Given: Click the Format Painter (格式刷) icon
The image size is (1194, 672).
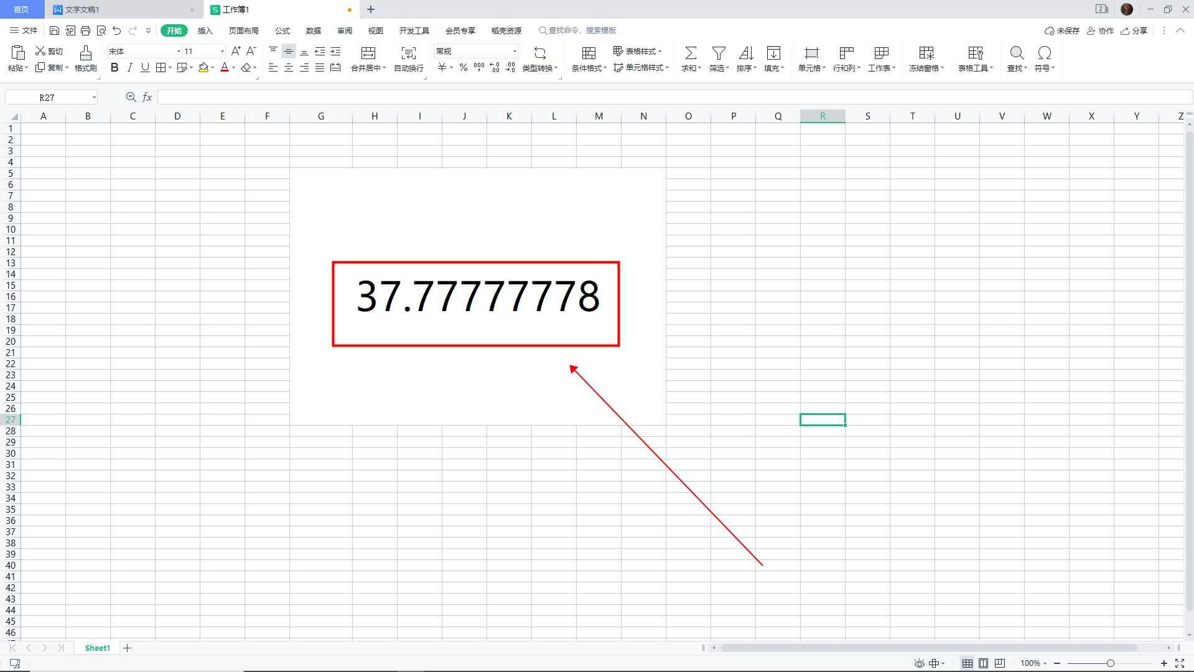Looking at the screenshot, I should (x=86, y=53).
